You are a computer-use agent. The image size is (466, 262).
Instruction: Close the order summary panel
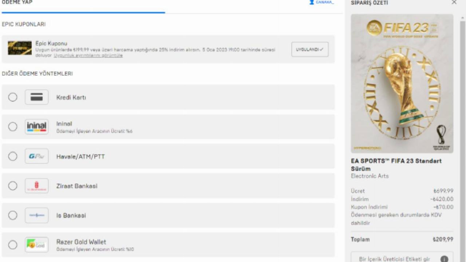[x=454, y=3]
